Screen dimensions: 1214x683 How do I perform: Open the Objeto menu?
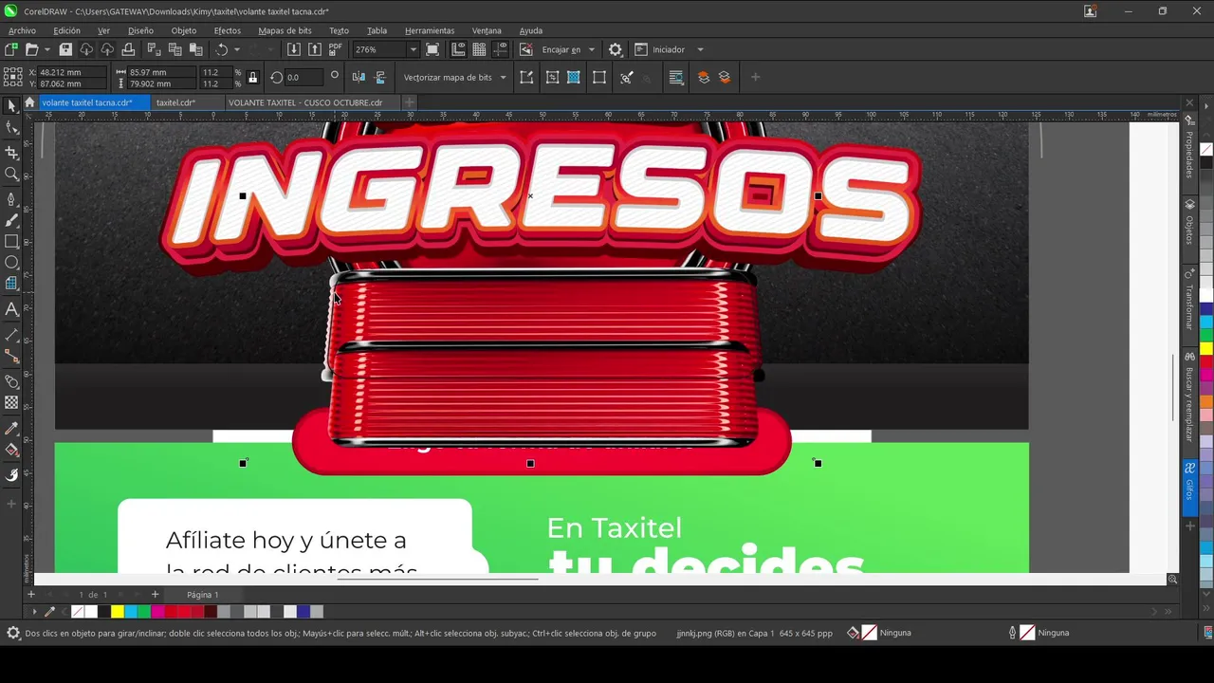point(183,30)
